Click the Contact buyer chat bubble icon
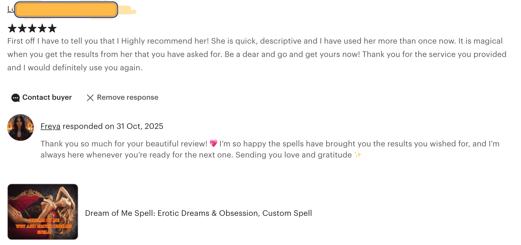The height and width of the screenshot is (245, 521). coord(15,98)
